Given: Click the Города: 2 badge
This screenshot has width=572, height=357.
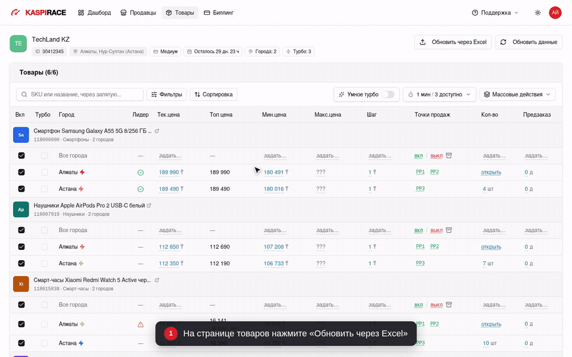Looking at the screenshot, I should pos(262,51).
